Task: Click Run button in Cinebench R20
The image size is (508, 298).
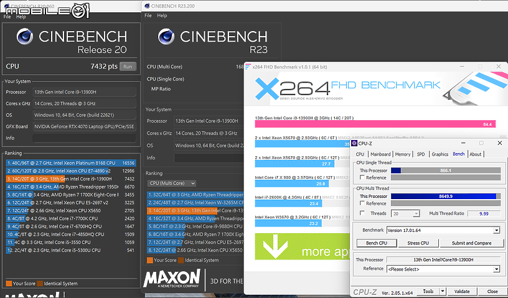Action: tap(128, 67)
